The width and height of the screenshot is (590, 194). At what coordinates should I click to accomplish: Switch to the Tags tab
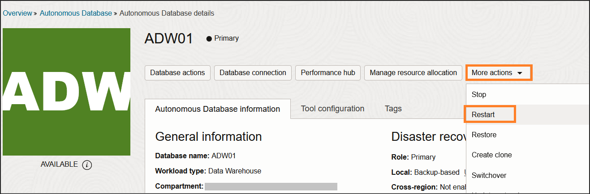coord(393,109)
